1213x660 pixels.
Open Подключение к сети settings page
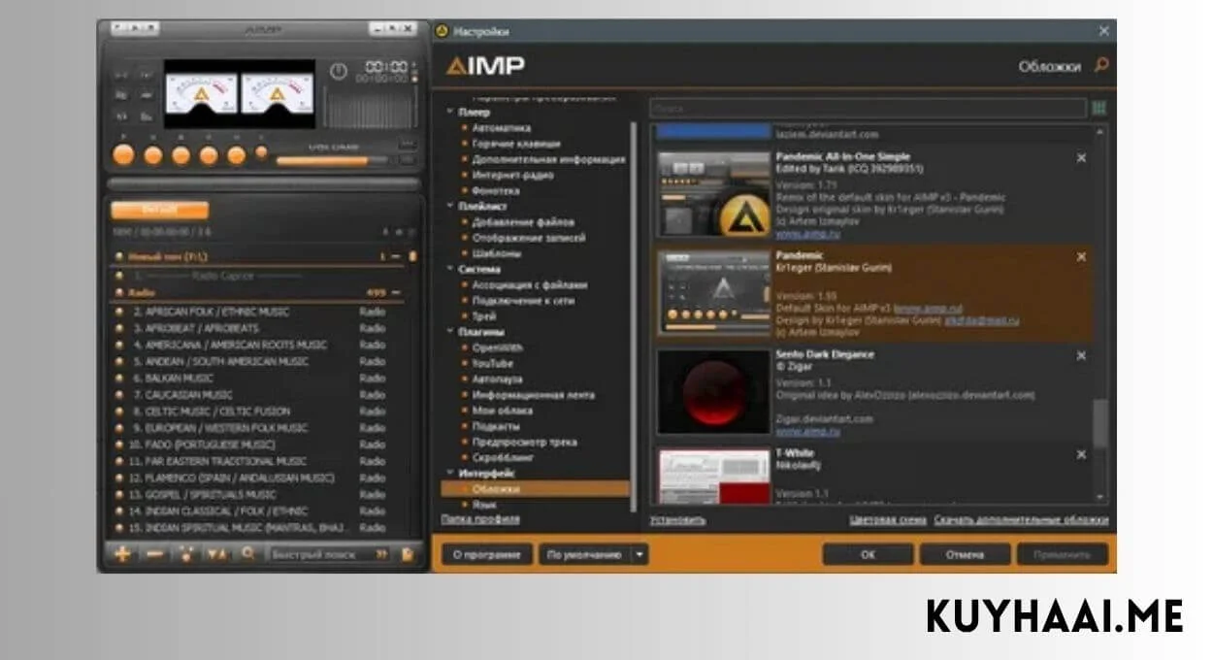click(523, 301)
